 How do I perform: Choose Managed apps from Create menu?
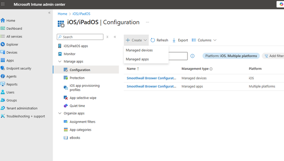coord(137,59)
